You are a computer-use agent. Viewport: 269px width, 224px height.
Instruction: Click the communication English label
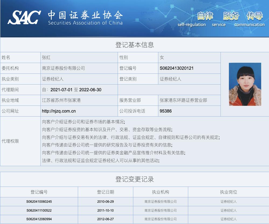point(249,24)
